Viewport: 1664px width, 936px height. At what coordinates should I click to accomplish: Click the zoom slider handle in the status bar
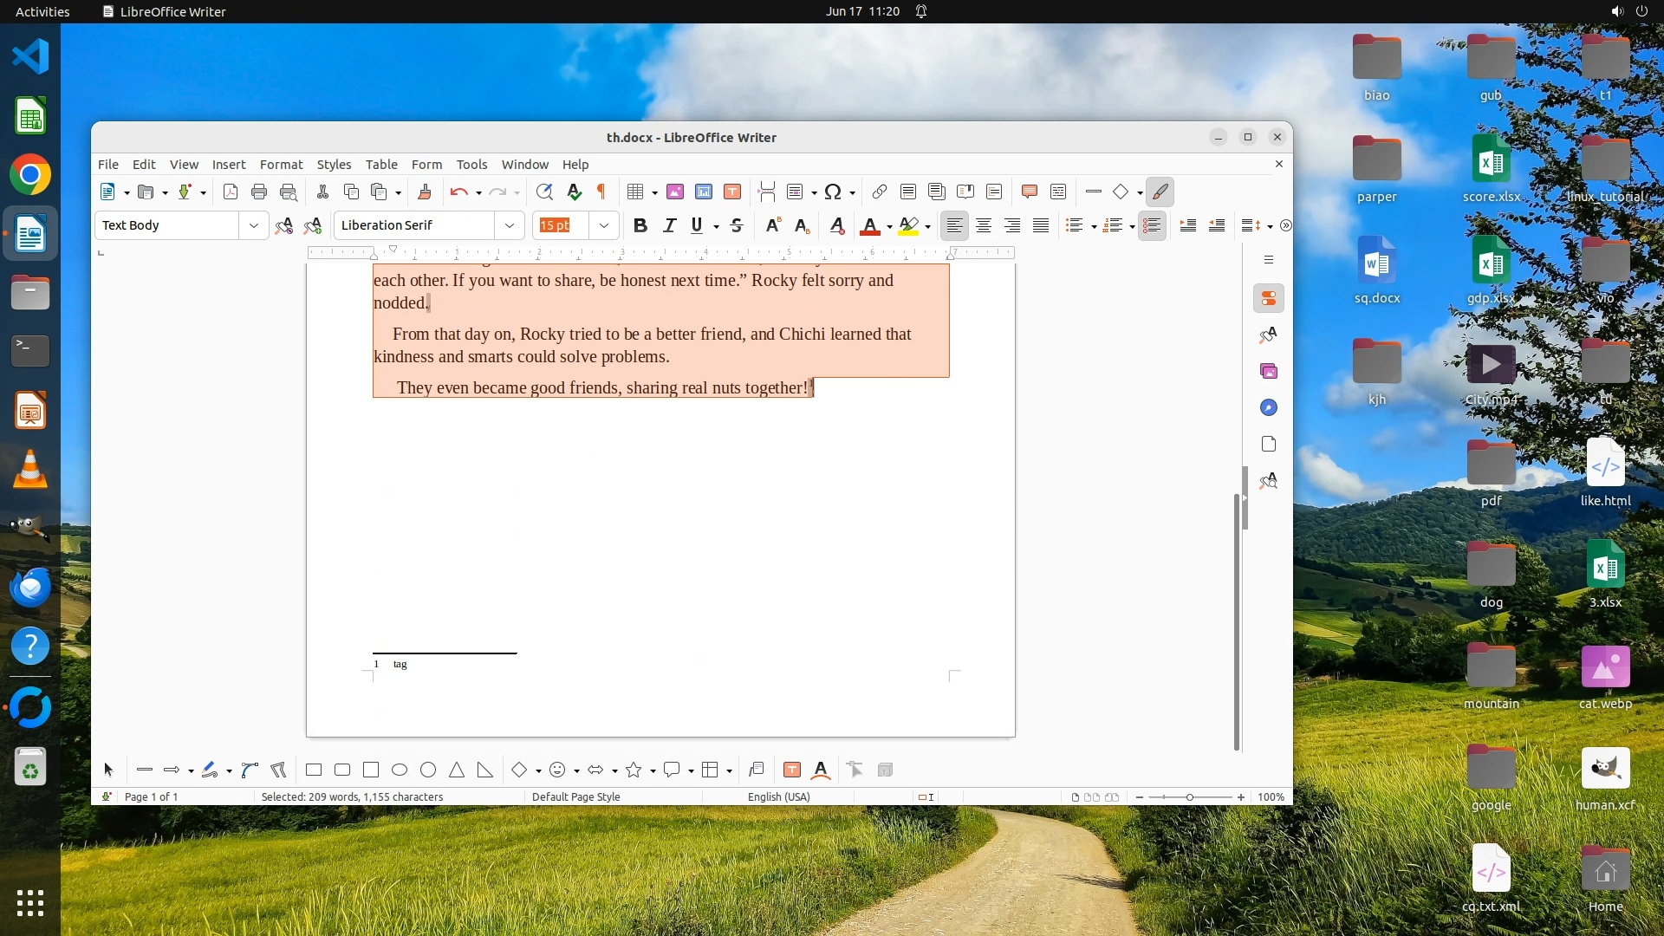pyautogui.click(x=1189, y=797)
